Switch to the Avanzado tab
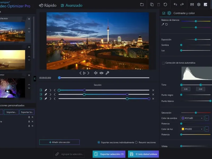The height and width of the screenshot is (159, 212). [x=71, y=5]
